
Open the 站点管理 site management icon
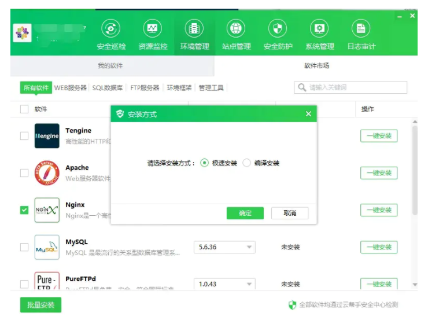(236, 28)
